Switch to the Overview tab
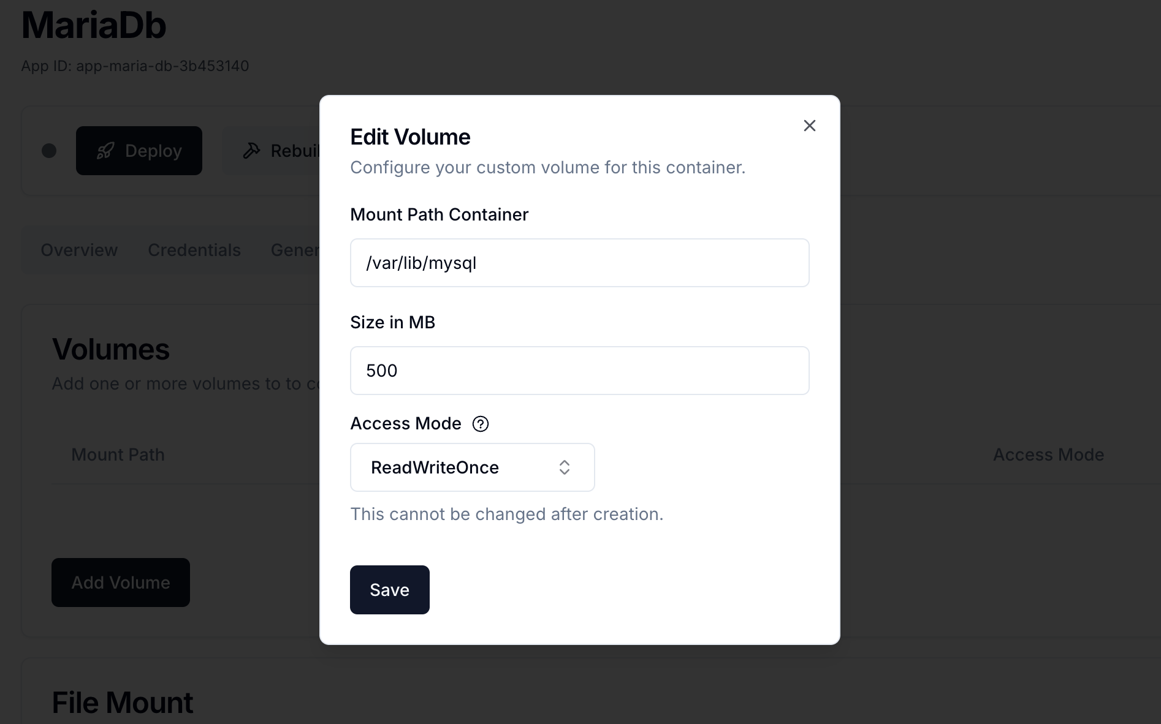1161x724 pixels. pyautogui.click(x=79, y=250)
